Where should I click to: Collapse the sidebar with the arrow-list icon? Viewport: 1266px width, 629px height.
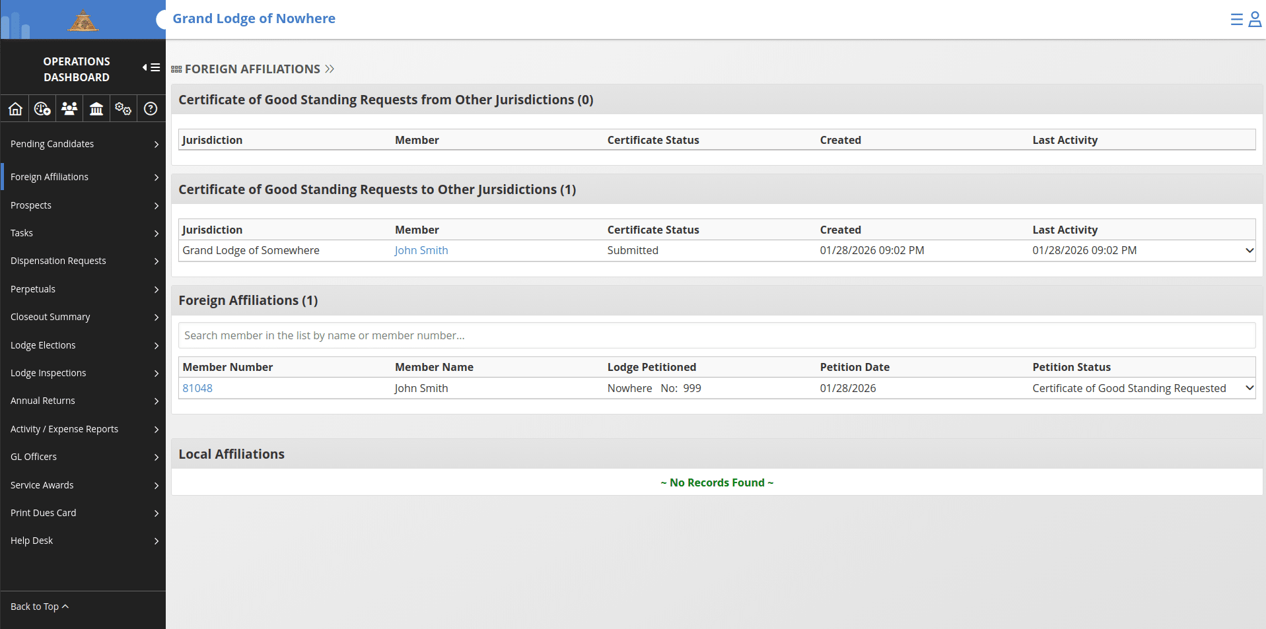(x=151, y=67)
